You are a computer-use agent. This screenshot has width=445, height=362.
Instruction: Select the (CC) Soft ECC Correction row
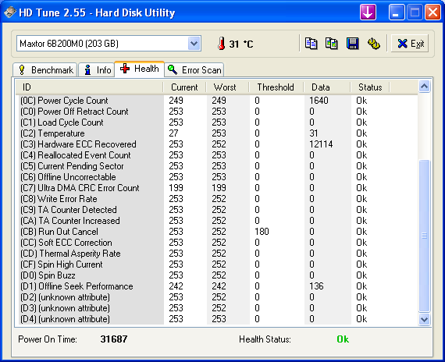[x=219, y=243]
